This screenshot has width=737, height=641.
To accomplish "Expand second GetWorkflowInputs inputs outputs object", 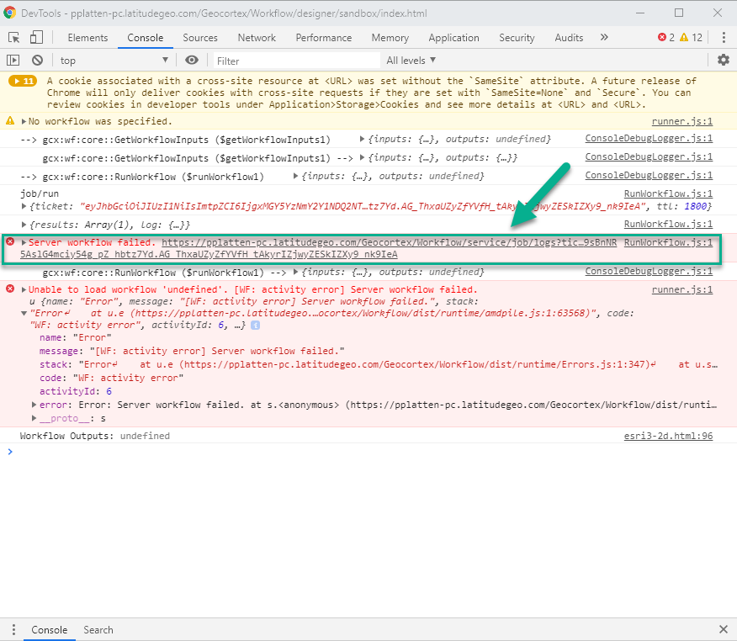I will pyautogui.click(x=362, y=157).
